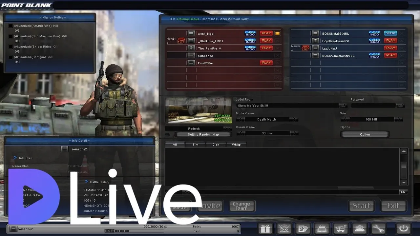Image resolution: width=420 pixels, height=236 pixels.
Task: Open the wrench settings icon
Action: [x=378, y=228]
